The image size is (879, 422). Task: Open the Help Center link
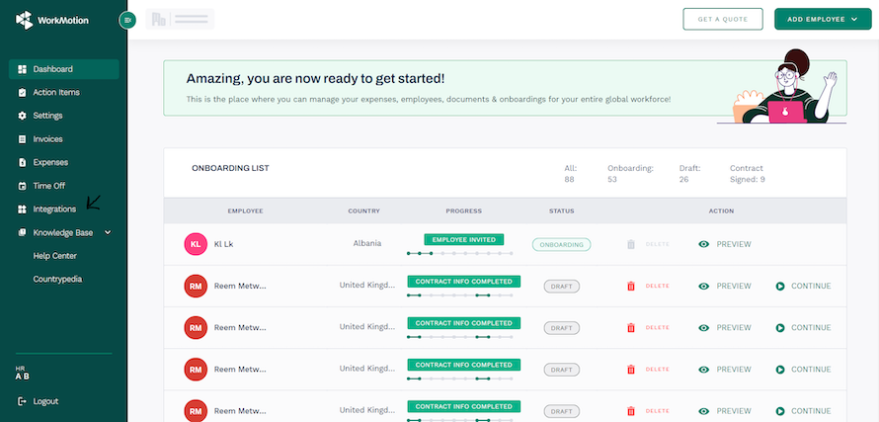[55, 256]
